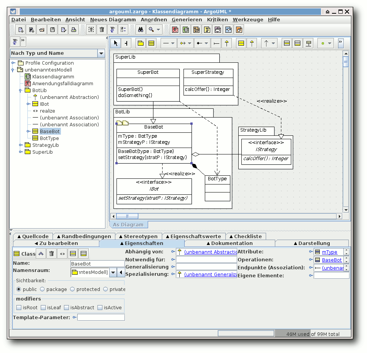This screenshot has height=353, width=367.
Task: Print the diagram via printer icon
Action: (73, 30)
